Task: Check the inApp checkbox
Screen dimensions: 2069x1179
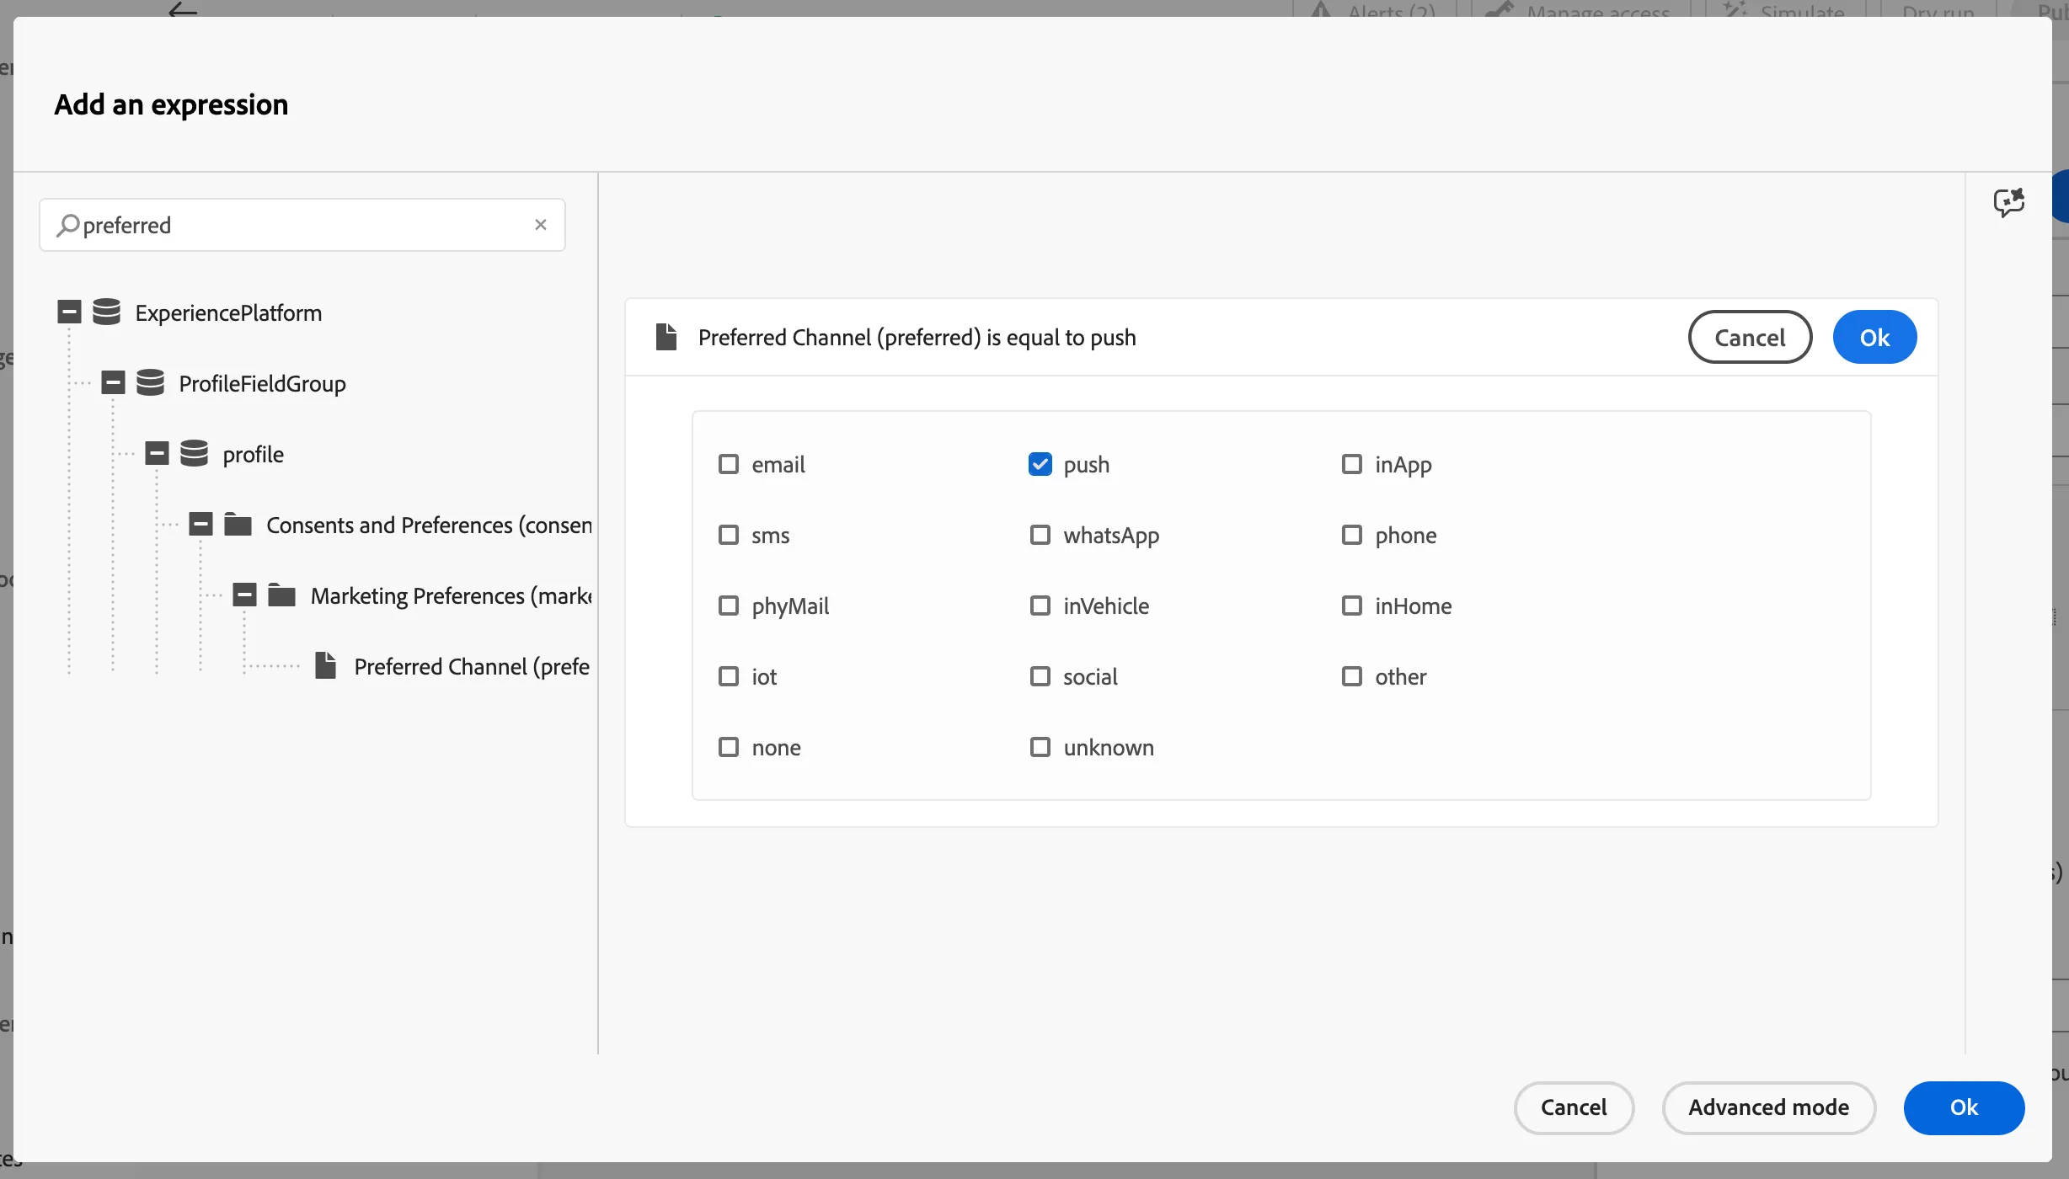Action: [x=1352, y=464]
